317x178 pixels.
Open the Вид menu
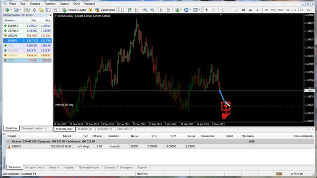point(23,3)
